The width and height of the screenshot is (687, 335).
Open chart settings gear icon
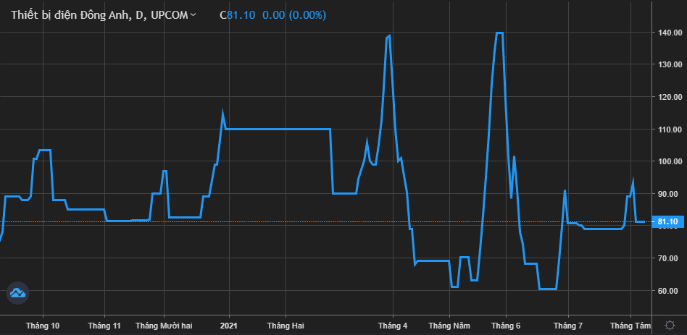[x=670, y=326]
